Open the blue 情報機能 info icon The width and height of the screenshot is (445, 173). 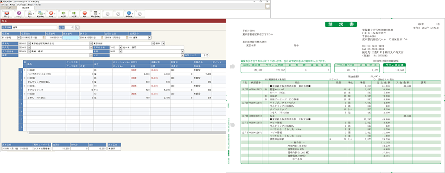[129, 14]
